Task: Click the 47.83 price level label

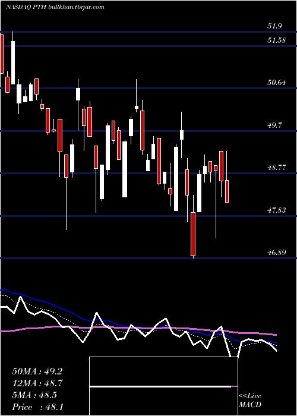Action: coord(277,210)
